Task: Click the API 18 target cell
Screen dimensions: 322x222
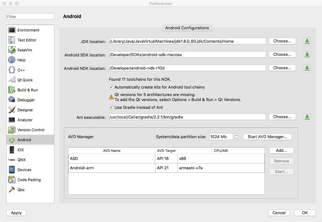Action: (166, 158)
